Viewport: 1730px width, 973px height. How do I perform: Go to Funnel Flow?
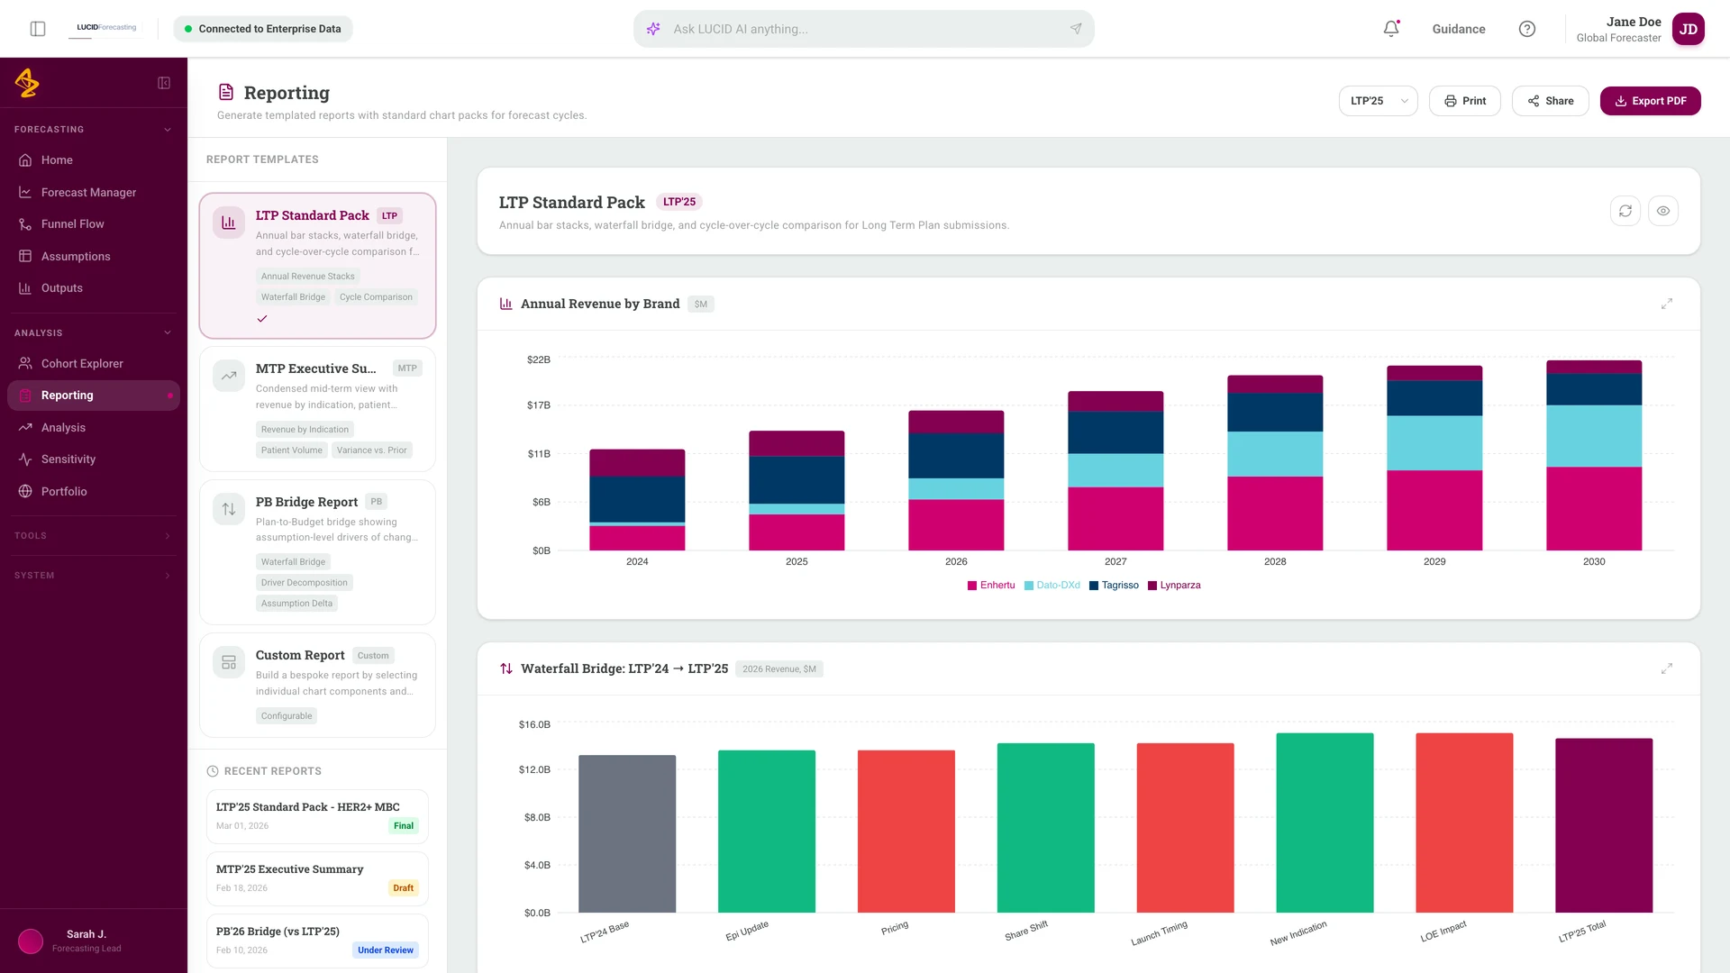pyautogui.click(x=94, y=224)
